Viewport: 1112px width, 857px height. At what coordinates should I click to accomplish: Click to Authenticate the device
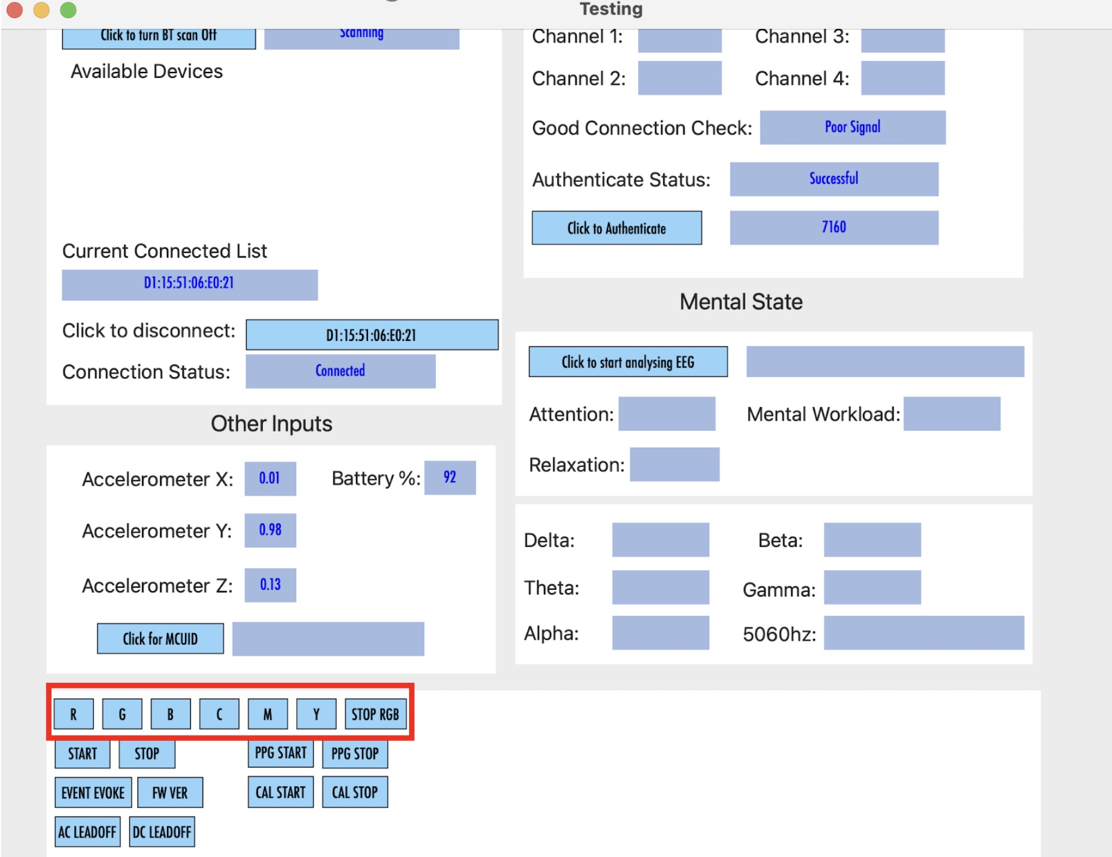[616, 228]
